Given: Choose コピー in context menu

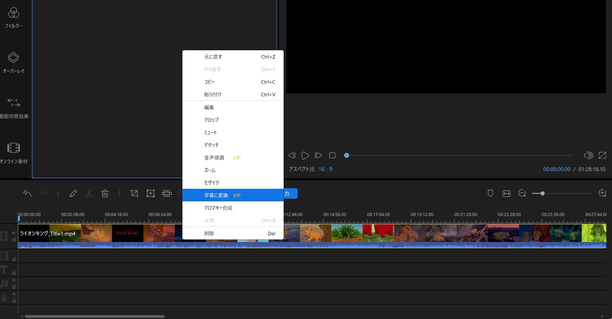Looking at the screenshot, I should pos(233,82).
